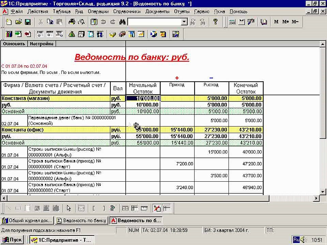Image resolution: width=327 pixels, height=245 pixels.
Task: Click the Счет invoice icon
Action: coord(40,34)
